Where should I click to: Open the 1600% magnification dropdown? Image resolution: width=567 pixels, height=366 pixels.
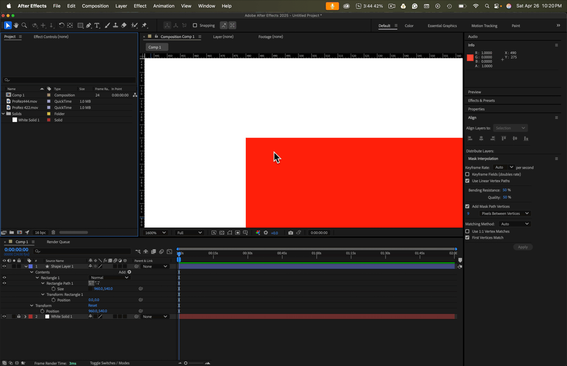pyautogui.click(x=156, y=233)
